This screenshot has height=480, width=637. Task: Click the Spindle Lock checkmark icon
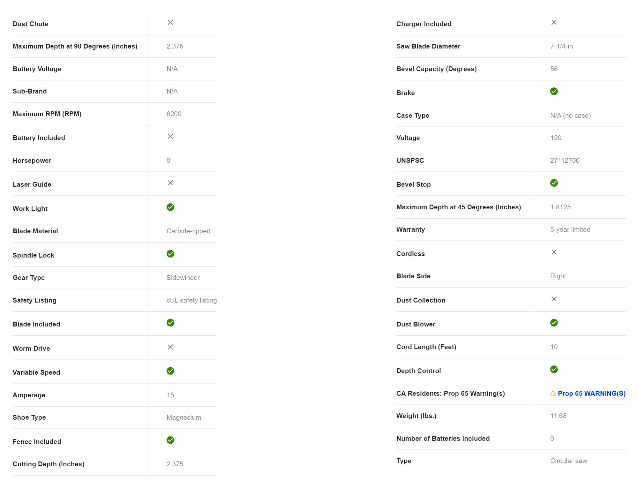click(170, 254)
